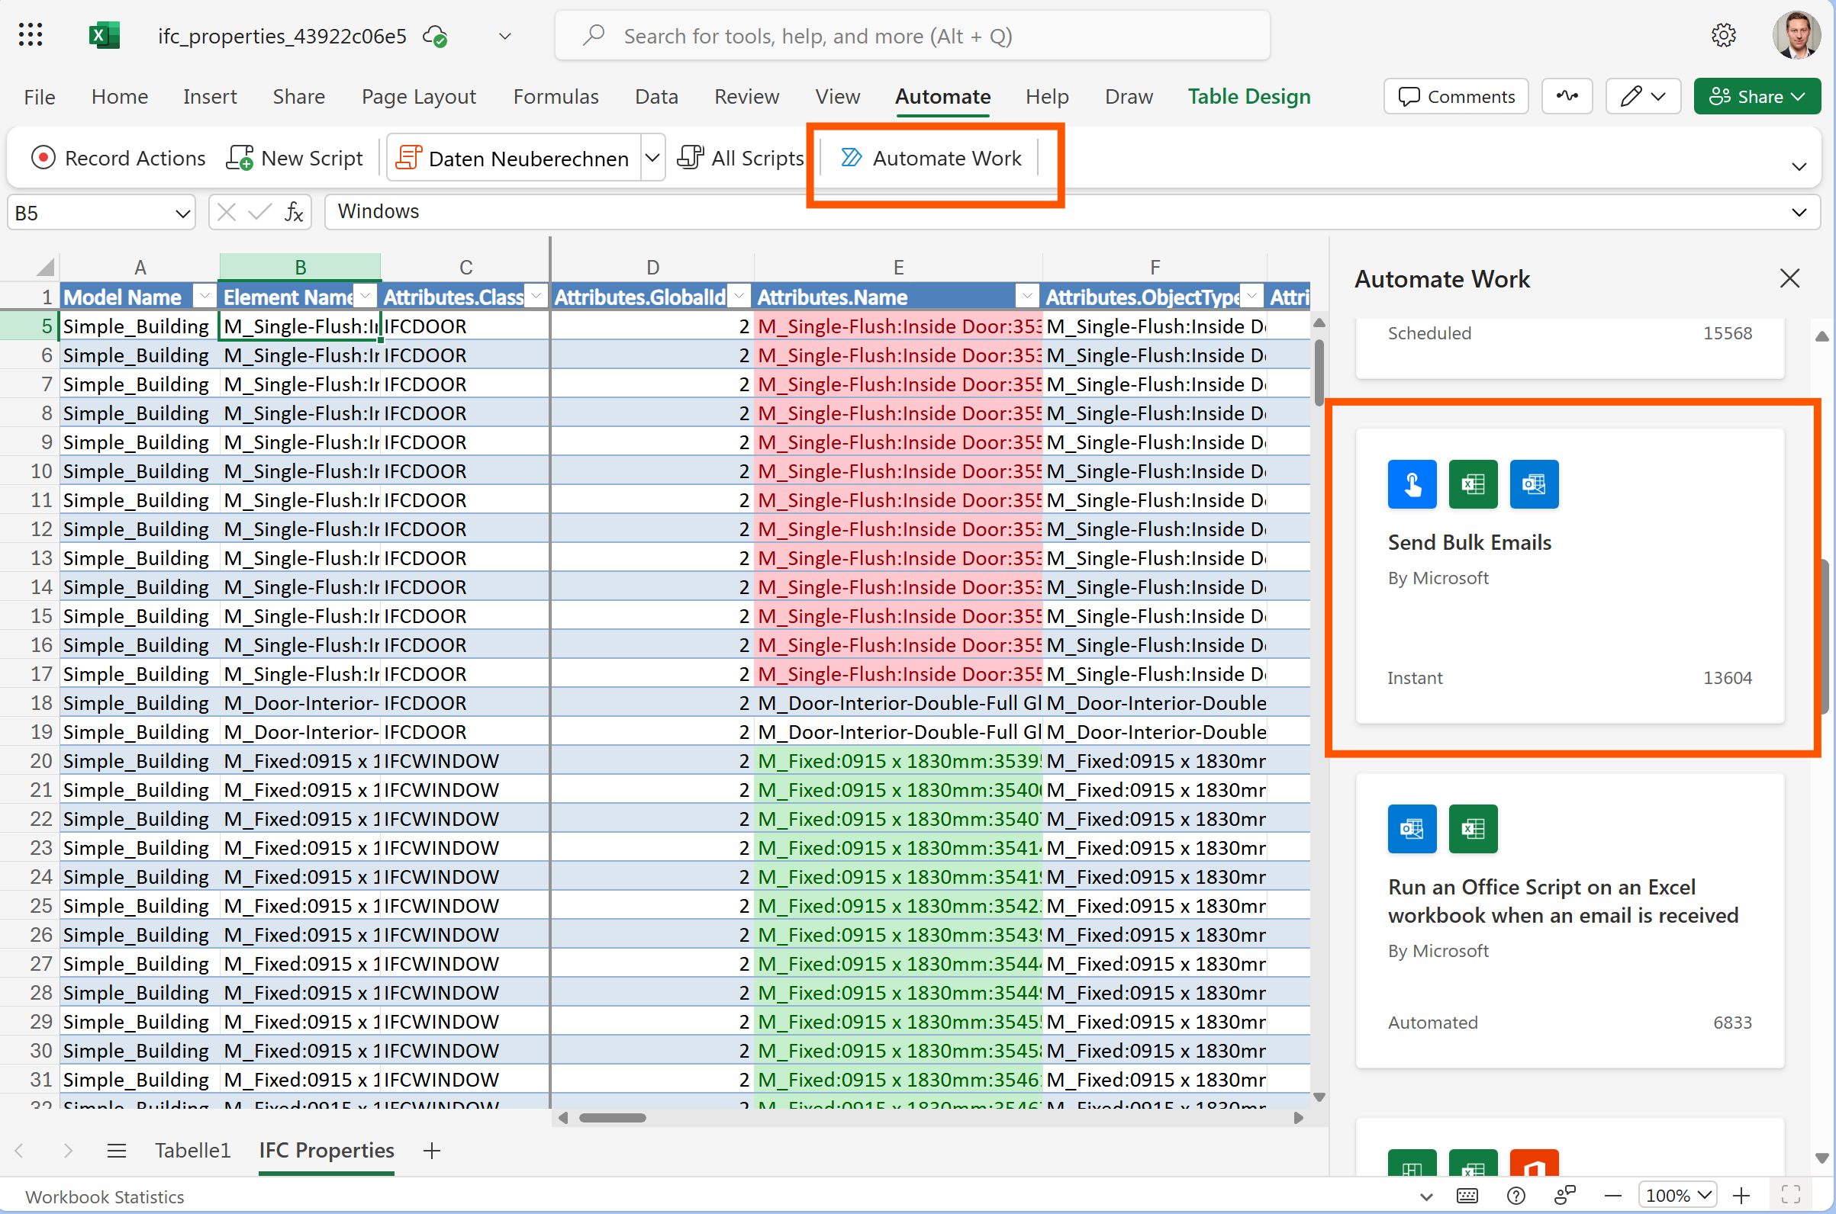Click the feedback icon in status bar
Screen dimensions: 1836x1214
click(1565, 1196)
